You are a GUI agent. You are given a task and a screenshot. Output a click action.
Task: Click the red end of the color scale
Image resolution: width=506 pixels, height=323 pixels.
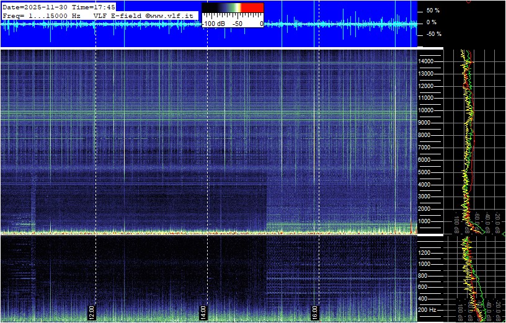coord(252,8)
